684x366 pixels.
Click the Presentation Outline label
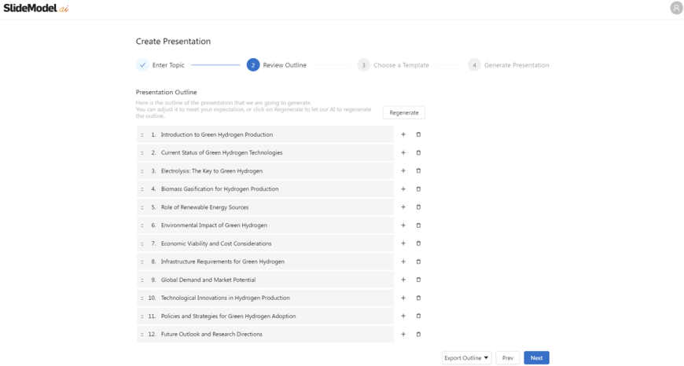[166, 93]
